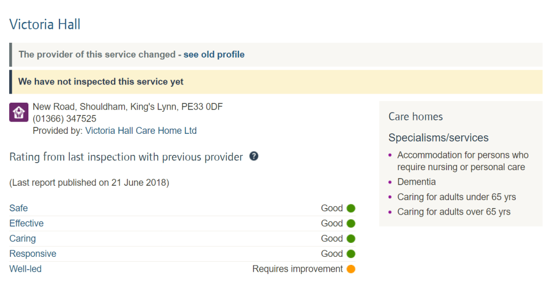Click the phone number (01366) 347525

pos(64,119)
